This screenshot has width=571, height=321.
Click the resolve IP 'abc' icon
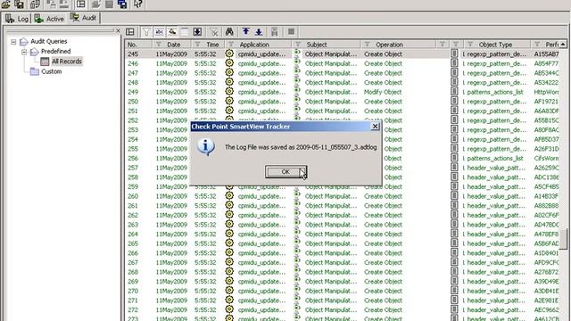point(159,32)
